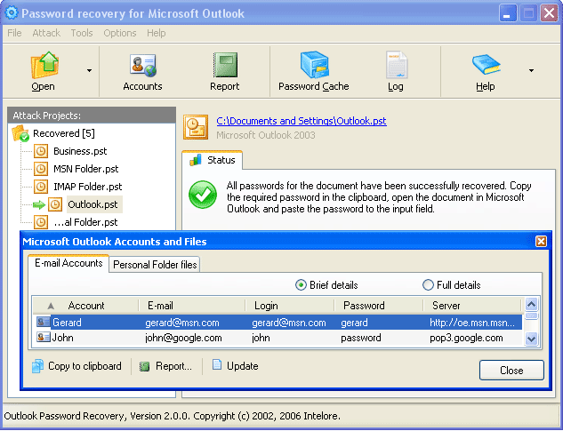Sort by the Login column header
The width and height of the screenshot is (563, 431).
point(290,306)
